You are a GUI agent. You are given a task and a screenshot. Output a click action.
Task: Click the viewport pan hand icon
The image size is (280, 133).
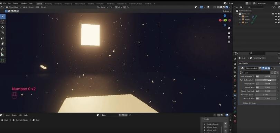229,33
